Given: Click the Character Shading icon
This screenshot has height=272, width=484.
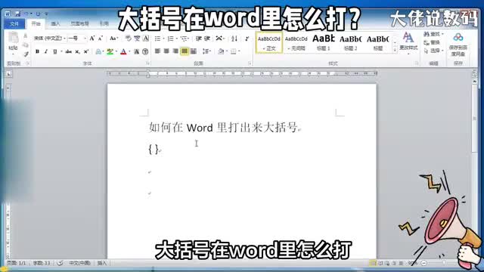Looking at the screenshot, I should click(x=136, y=51).
